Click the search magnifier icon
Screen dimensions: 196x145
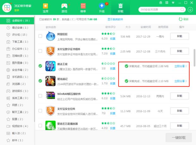[182, 9]
